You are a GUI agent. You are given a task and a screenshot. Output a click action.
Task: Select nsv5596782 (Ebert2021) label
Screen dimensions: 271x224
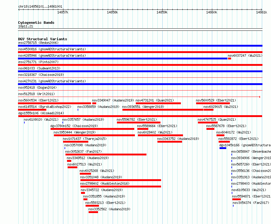[x=137, y=119]
